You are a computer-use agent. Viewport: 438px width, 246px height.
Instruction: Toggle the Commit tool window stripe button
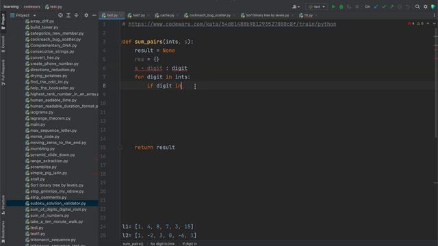coord(3,44)
